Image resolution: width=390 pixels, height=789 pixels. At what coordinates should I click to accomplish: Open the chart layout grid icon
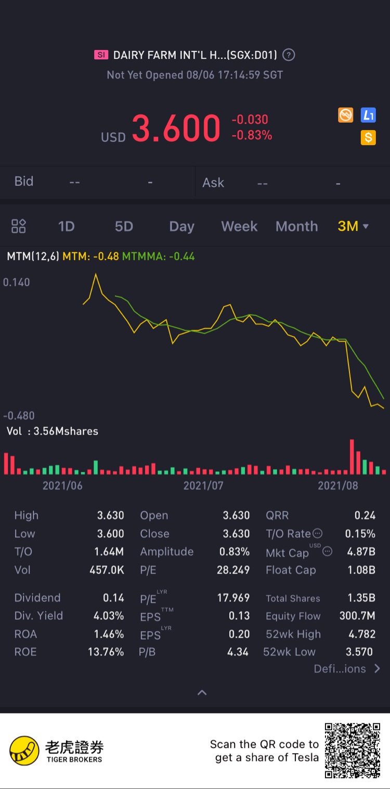[19, 226]
